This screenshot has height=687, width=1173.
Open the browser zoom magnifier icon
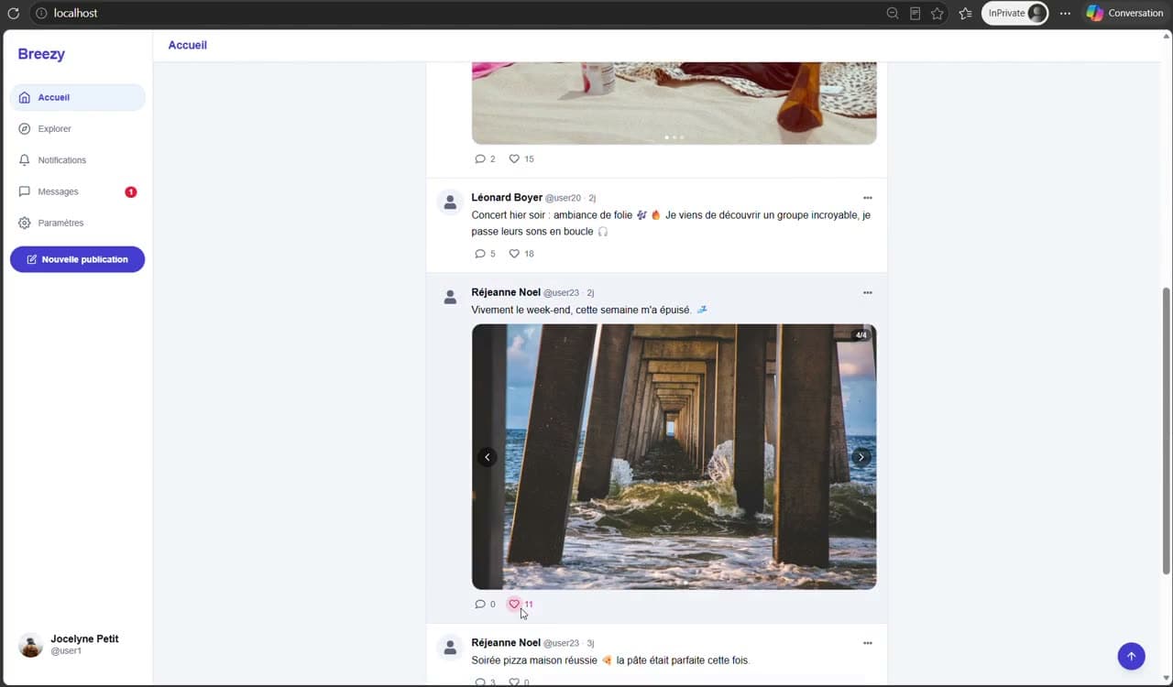pos(893,13)
